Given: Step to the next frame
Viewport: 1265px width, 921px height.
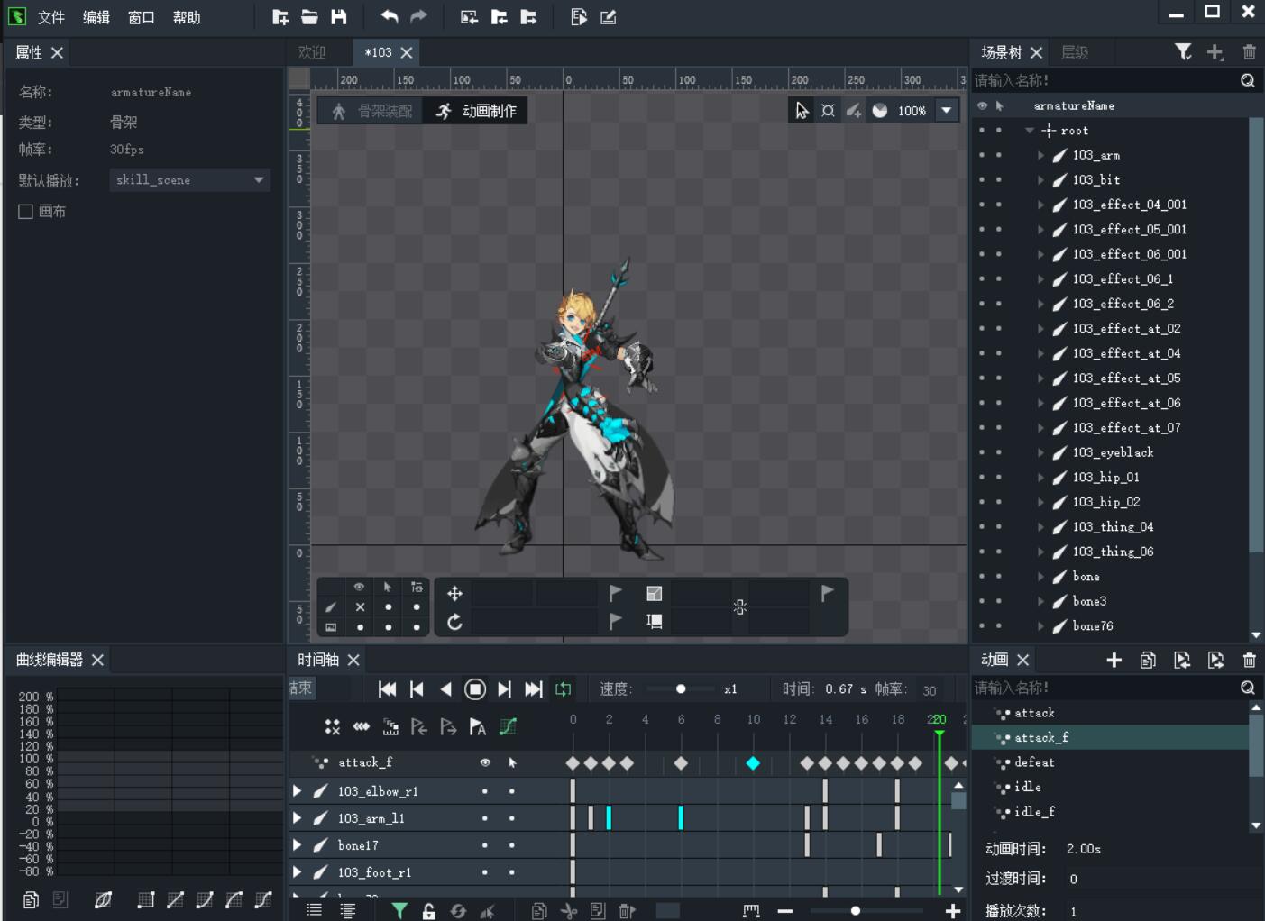Looking at the screenshot, I should click(x=504, y=689).
